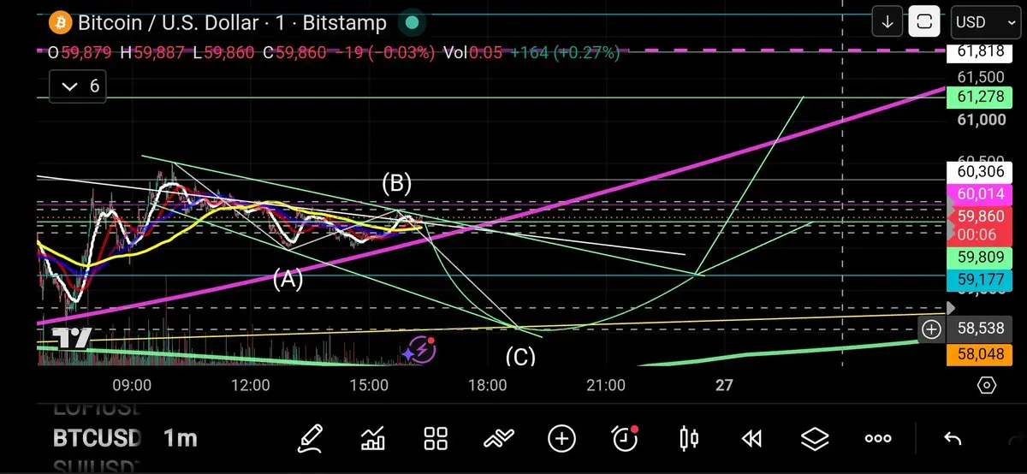Open the layout grid widgets icon
The height and width of the screenshot is (474, 1027).
436,439
